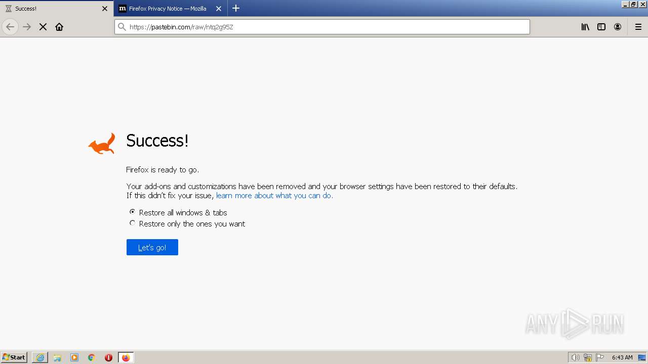The height and width of the screenshot is (364, 648).
Task: Restore down the Firefox window
Action: pos(633,4)
